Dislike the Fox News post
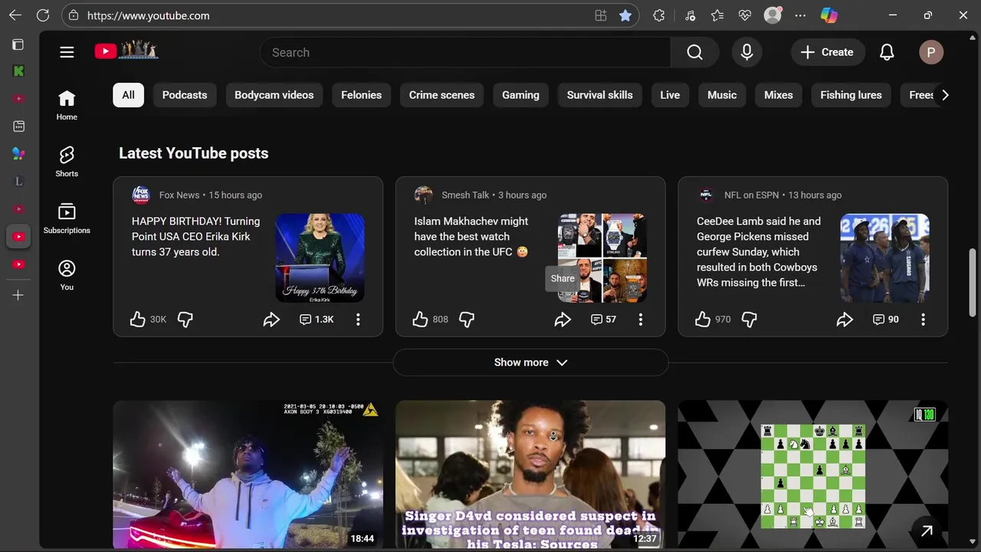The image size is (981, 552). click(185, 319)
